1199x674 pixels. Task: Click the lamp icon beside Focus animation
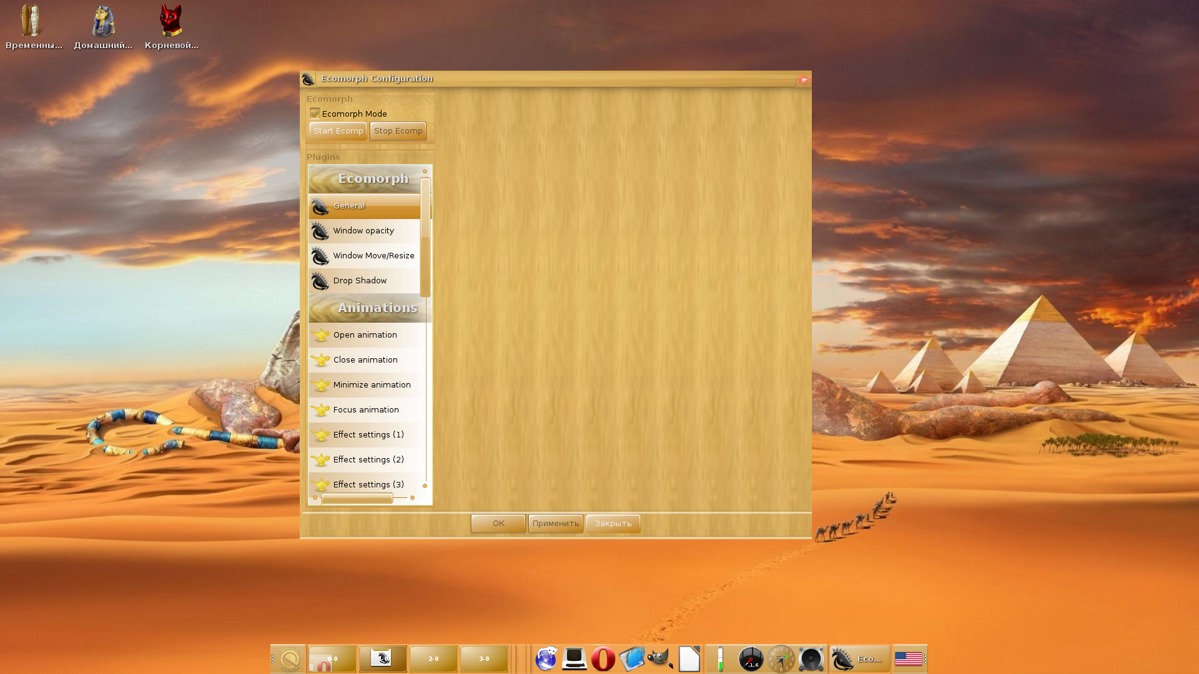[x=320, y=410]
